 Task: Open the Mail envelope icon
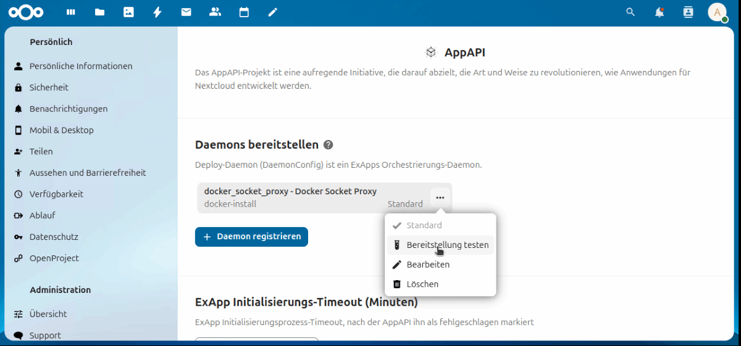click(x=186, y=12)
